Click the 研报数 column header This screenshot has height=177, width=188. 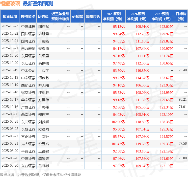coord(77,16)
